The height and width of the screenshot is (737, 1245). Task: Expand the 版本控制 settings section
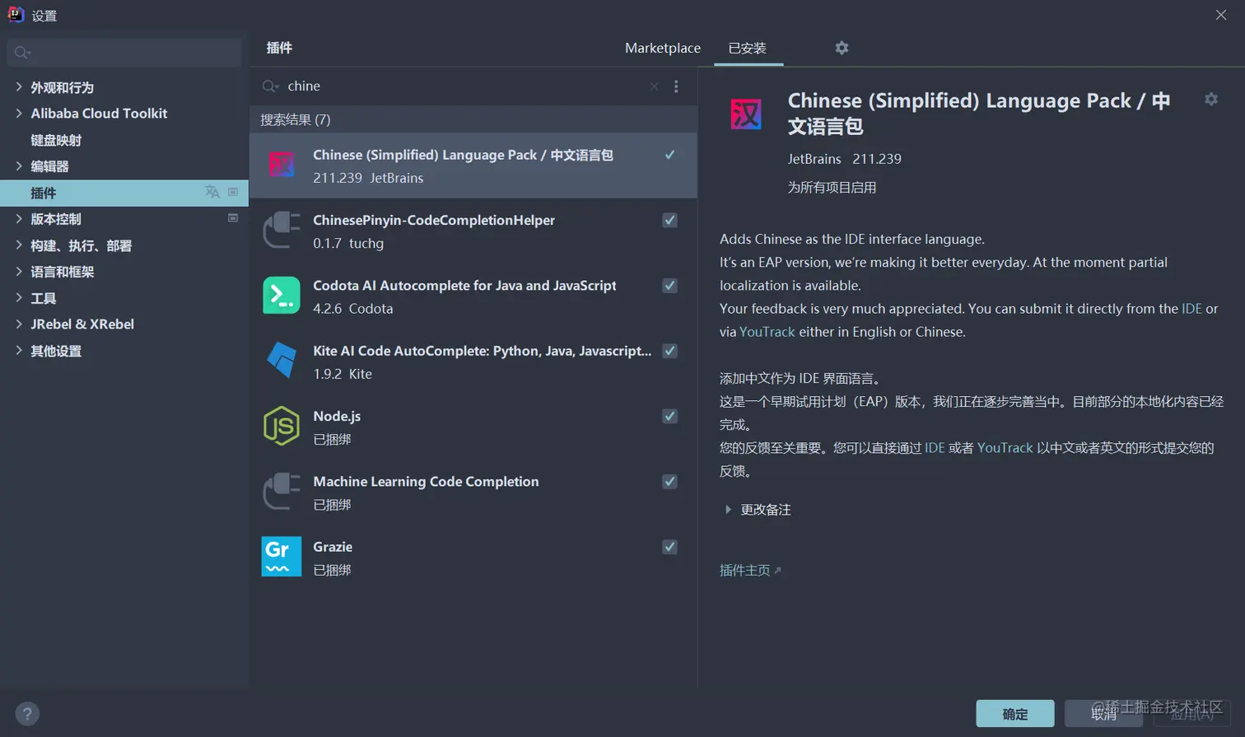tap(19, 218)
